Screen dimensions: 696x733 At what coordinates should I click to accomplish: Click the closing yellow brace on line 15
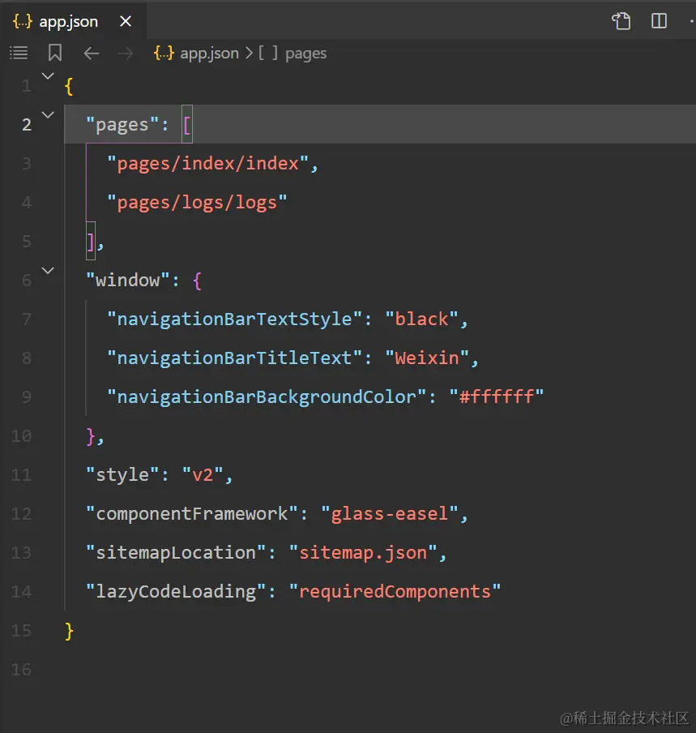pyautogui.click(x=69, y=631)
